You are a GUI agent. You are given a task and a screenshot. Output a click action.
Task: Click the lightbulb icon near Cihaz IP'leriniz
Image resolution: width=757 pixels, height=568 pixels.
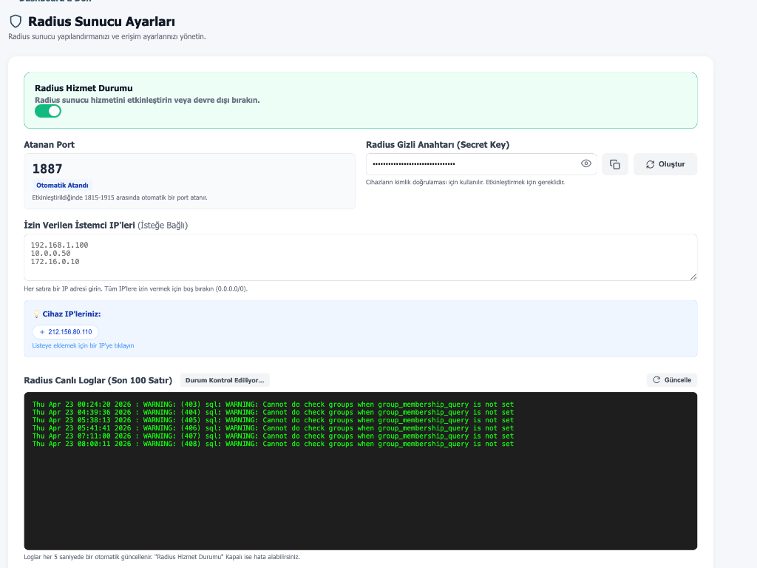36,314
